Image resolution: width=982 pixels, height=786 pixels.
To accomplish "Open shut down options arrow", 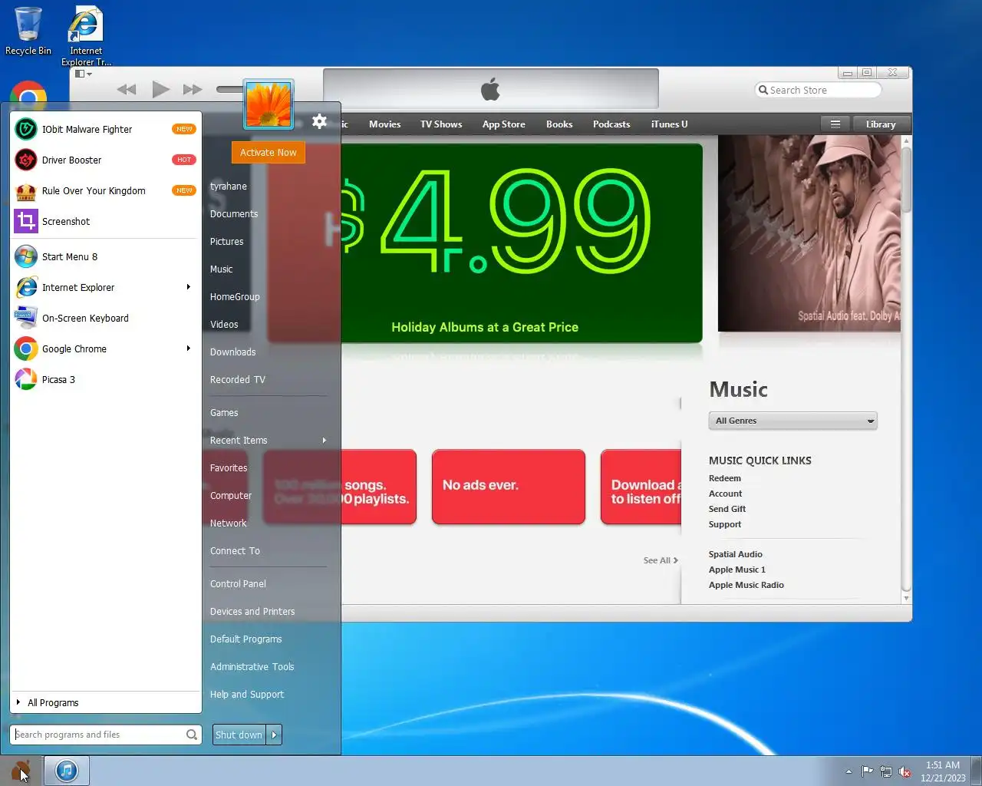I will (274, 735).
